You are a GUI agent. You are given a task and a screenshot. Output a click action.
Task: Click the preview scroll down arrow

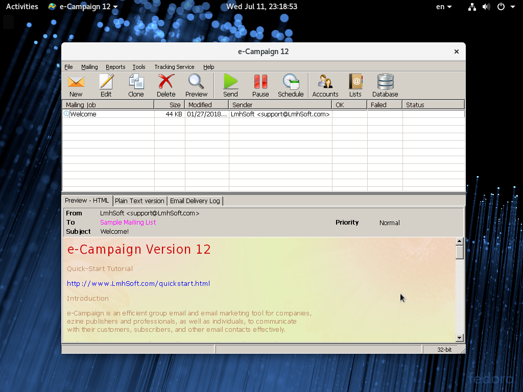tap(459, 338)
